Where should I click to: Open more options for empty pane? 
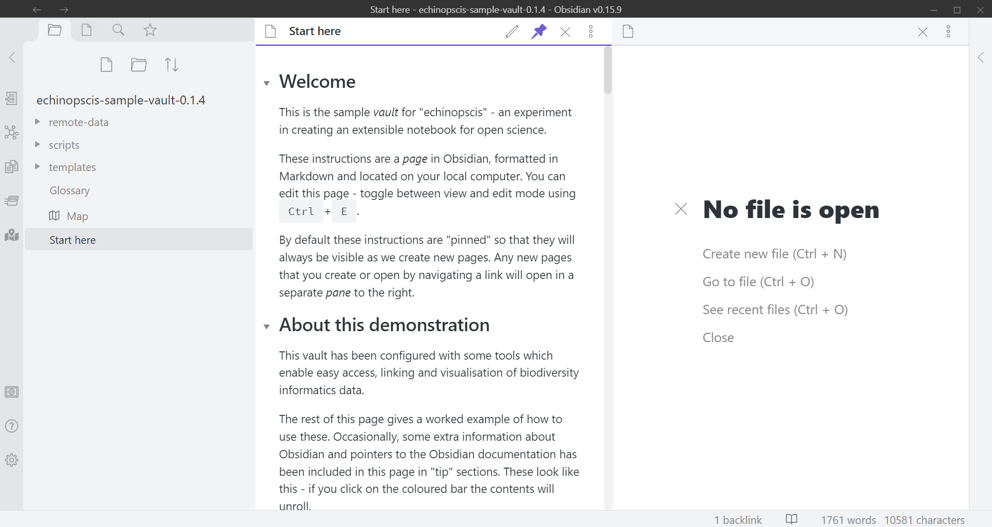coord(949,32)
